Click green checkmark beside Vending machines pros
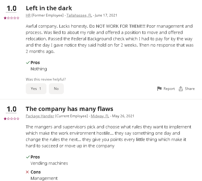 pos(28,157)
